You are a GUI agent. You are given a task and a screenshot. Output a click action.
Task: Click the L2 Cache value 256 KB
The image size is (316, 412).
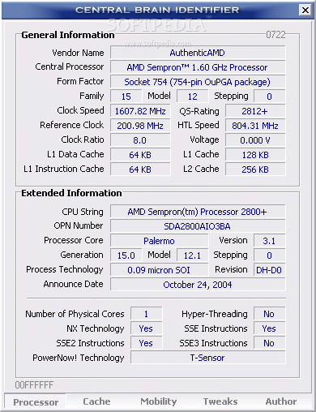[x=255, y=170]
